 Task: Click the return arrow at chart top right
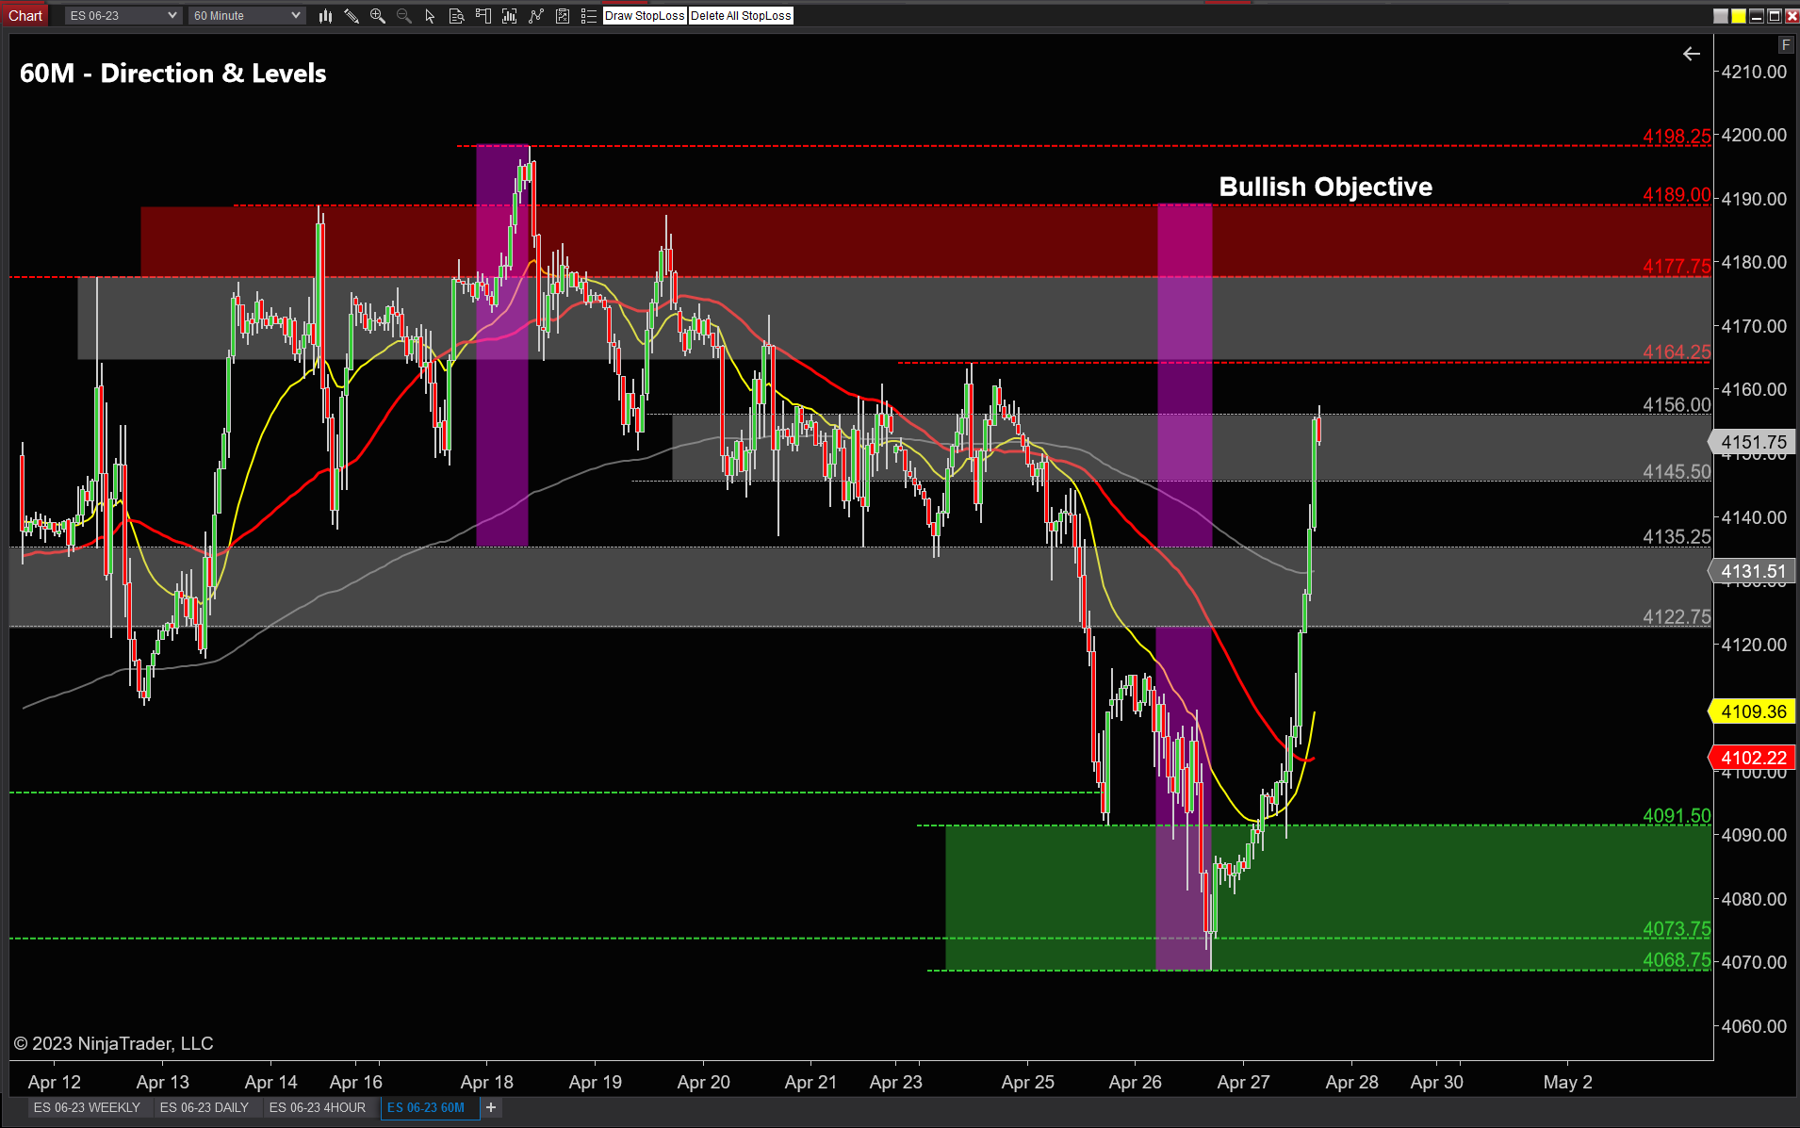click(1692, 54)
